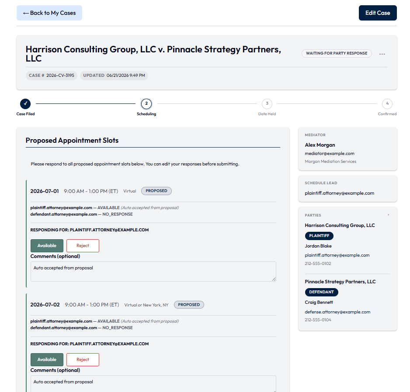Focus comments field for 2026-07-01 slot
This screenshot has height=392, width=410.
(x=153, y=272)
